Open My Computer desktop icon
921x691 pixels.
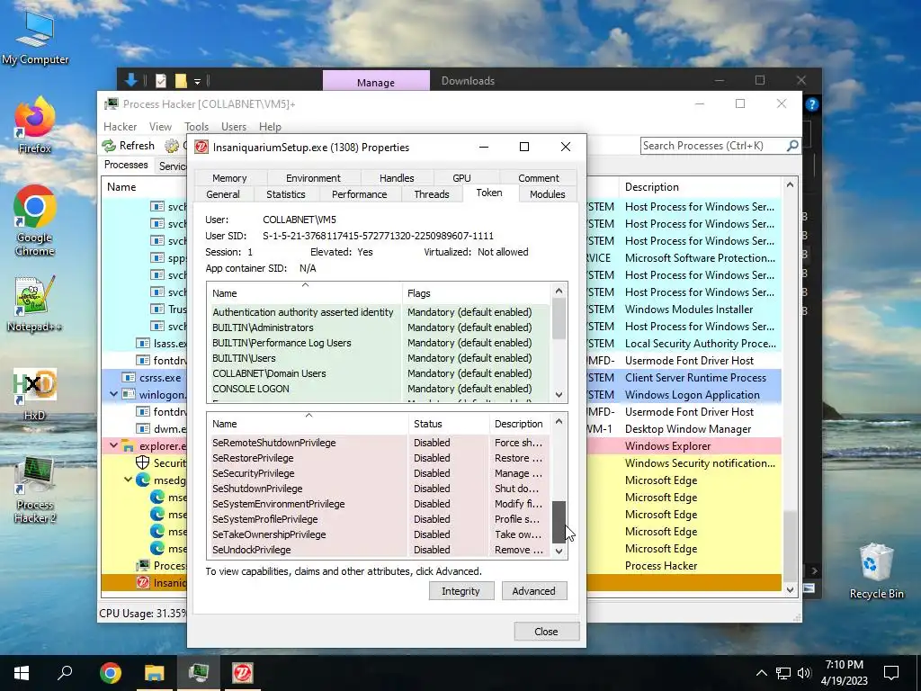click(x=35, y=38)
